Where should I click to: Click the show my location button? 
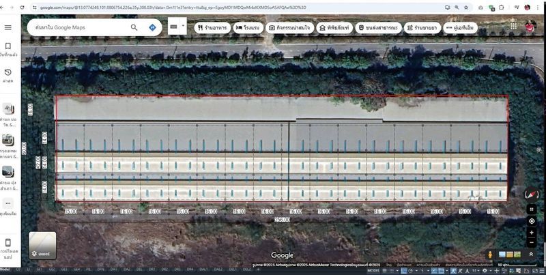coord(531,221)
